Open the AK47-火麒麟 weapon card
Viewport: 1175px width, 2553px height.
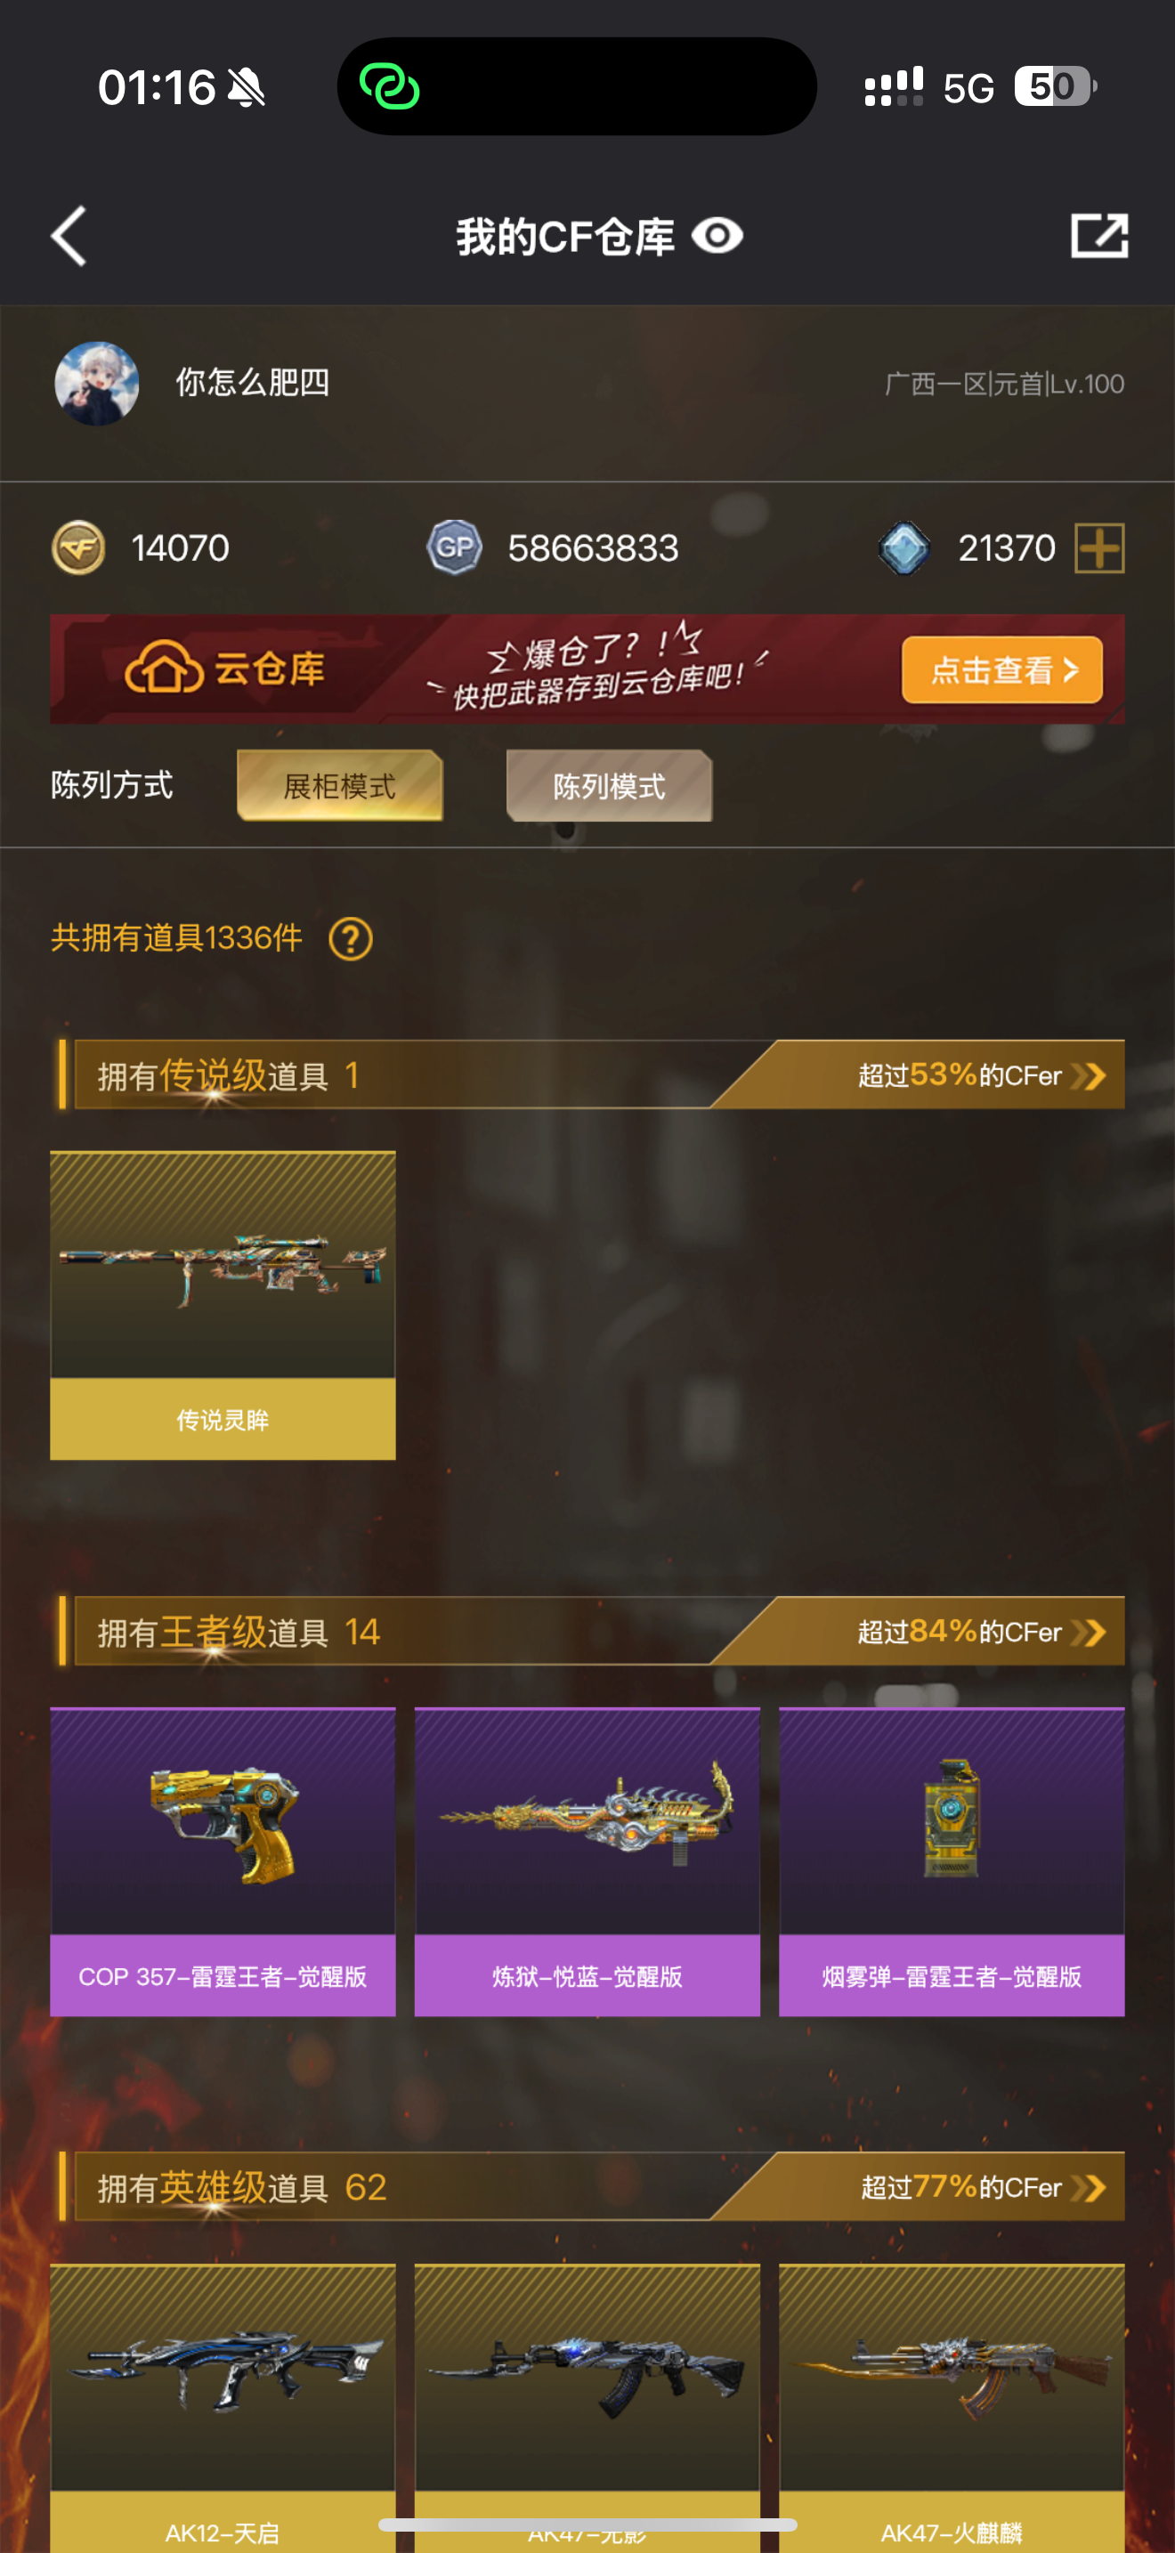coord(951,2408)
